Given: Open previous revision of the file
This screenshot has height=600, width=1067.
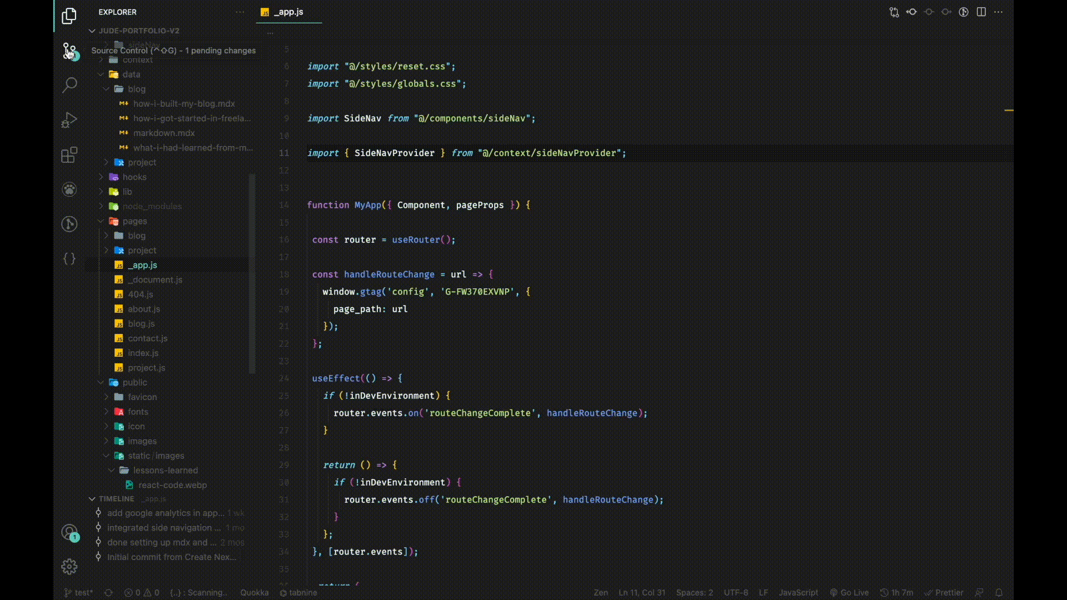Looking at the screenshot, I should (x=911, y=12).
